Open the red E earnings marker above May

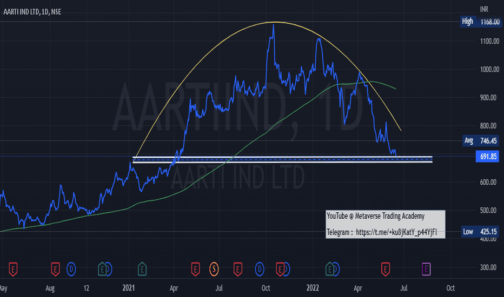tap(13, 269)
